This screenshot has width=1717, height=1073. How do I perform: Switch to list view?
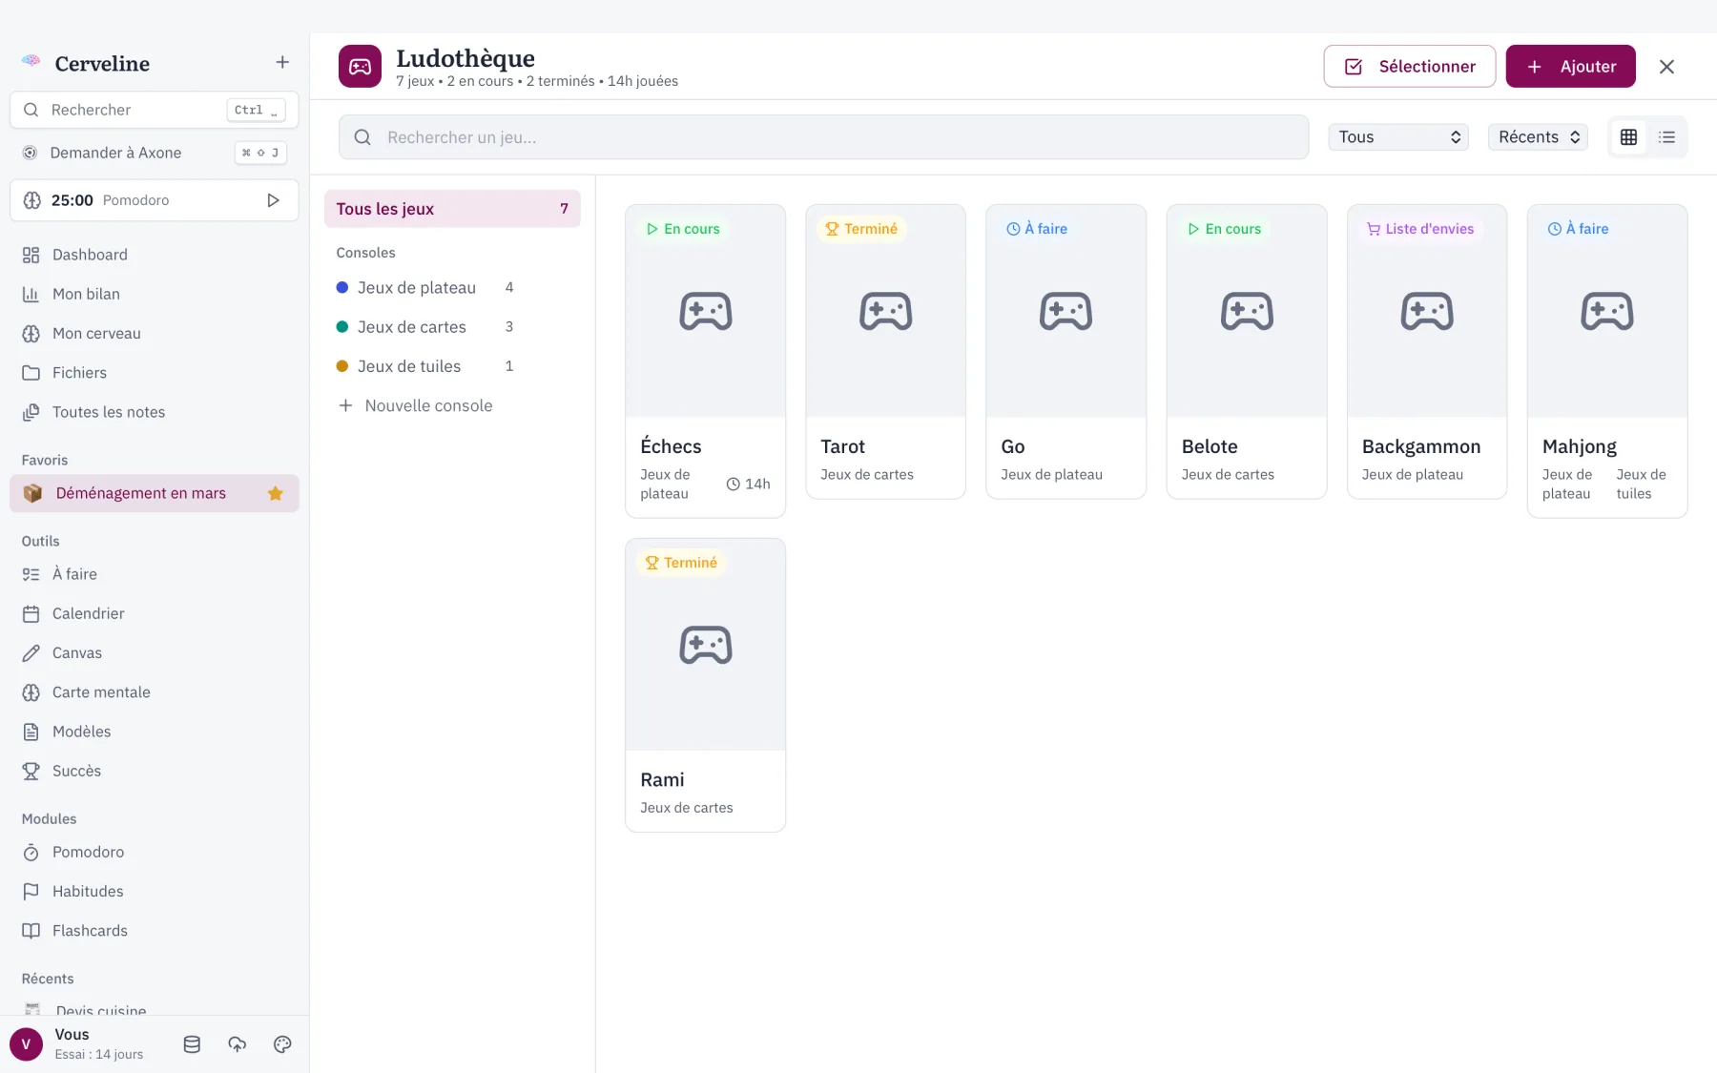click(x=1667, y=137)
